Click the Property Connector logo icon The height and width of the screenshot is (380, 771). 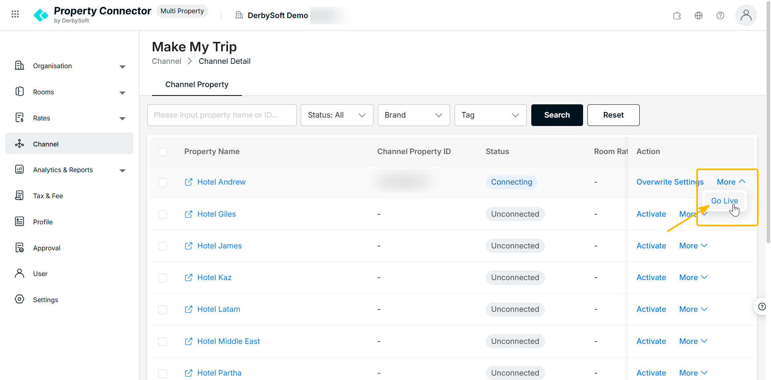point(41,15)
